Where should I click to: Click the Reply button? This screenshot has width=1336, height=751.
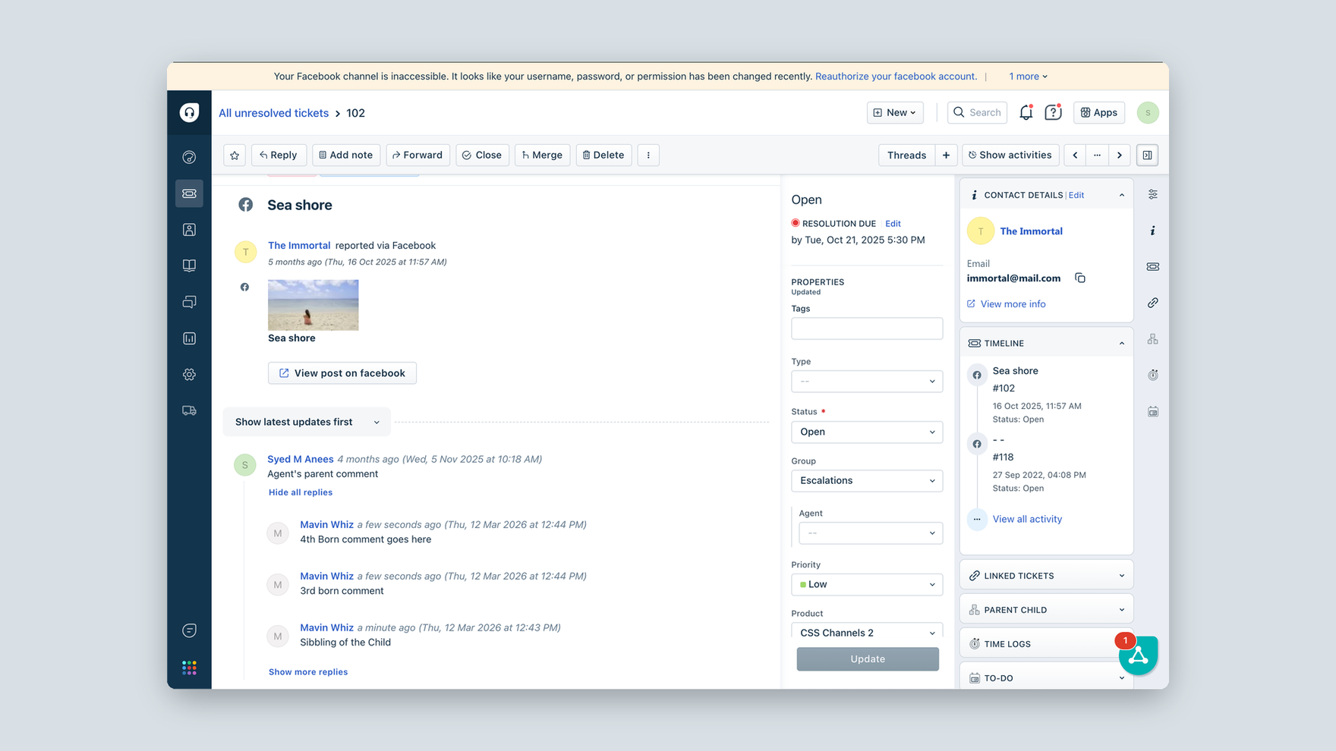pos(279,155)
